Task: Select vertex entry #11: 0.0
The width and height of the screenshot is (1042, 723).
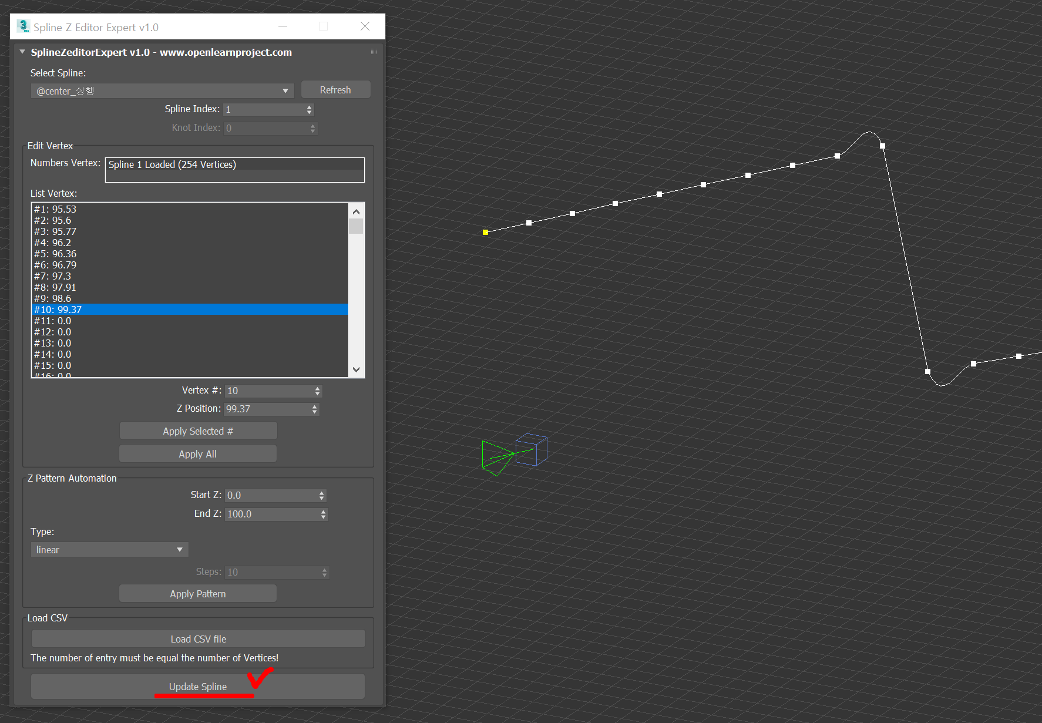Action: [x=190, y=321]
